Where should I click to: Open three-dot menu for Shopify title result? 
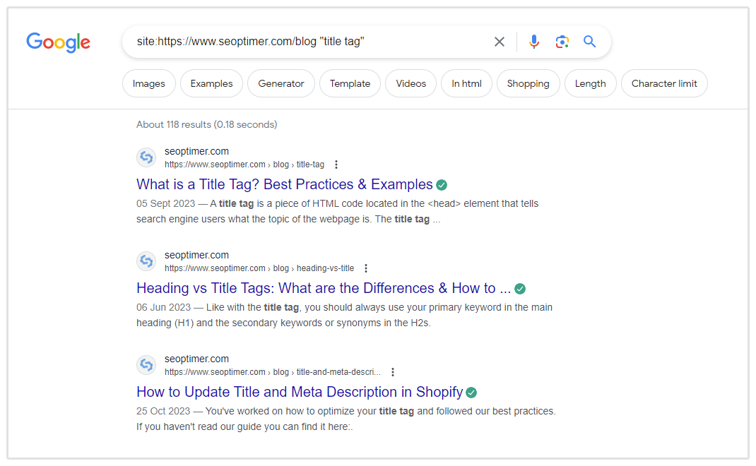click(393, 372)
